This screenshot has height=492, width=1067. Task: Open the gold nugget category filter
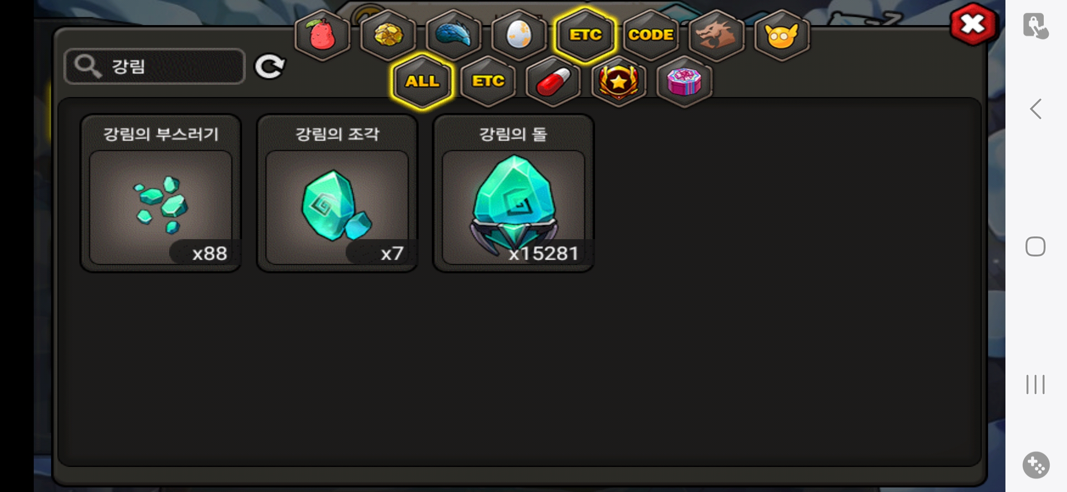(x=388, y=35)
